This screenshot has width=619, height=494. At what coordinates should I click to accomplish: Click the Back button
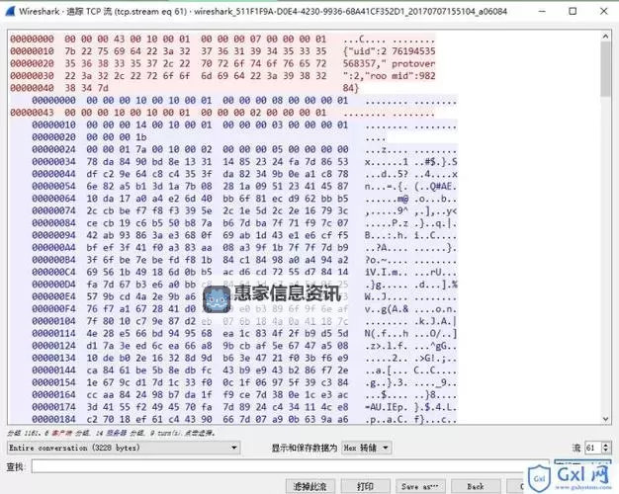pos(476,486)
